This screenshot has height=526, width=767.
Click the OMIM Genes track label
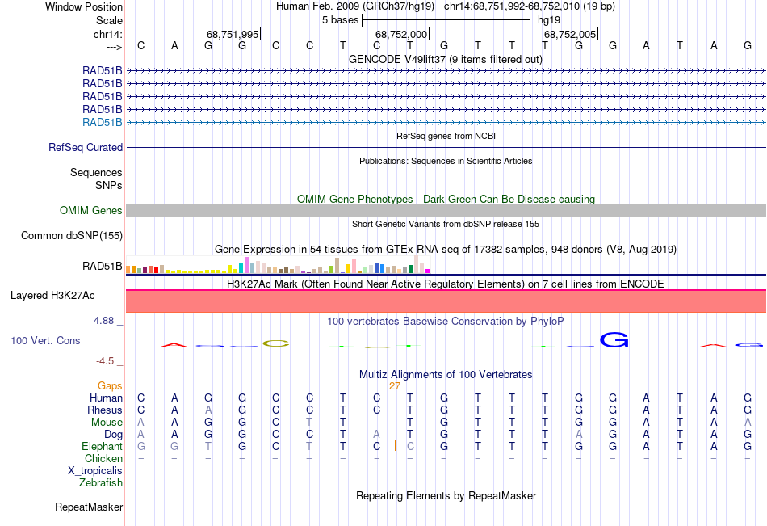(91, 211)
